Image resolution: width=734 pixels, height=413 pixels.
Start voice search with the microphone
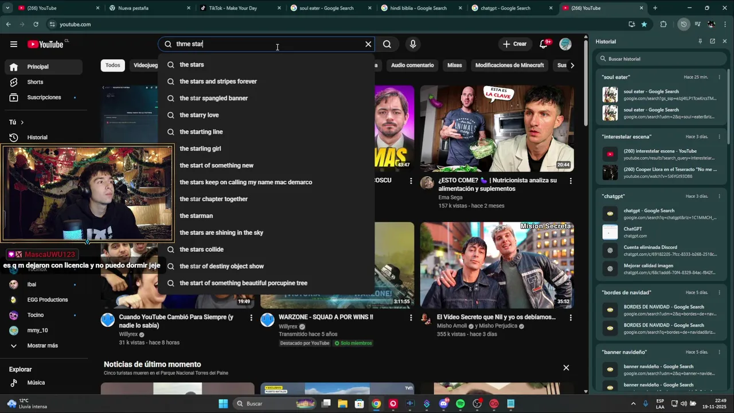412,44
